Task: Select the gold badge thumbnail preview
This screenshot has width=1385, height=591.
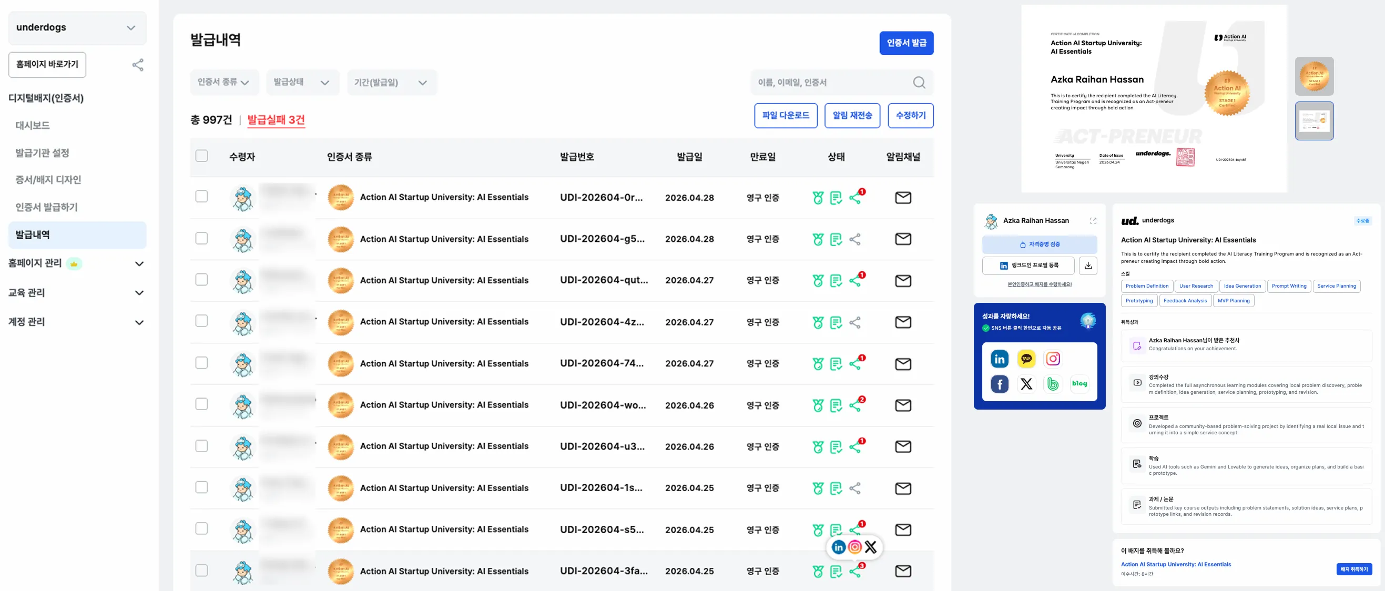Action: click(1314, 76)
